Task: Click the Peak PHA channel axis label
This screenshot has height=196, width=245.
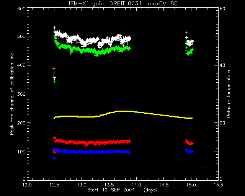Action: click(12, 94)
